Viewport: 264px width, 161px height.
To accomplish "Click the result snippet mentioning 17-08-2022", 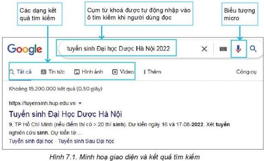I will click(x=120, y=129).
